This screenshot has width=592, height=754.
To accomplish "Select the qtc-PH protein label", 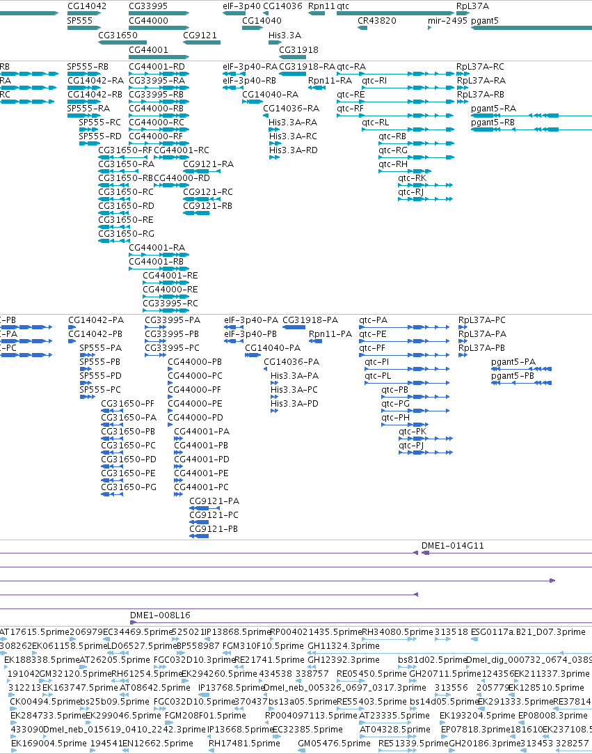I will [x=395, y=418].
